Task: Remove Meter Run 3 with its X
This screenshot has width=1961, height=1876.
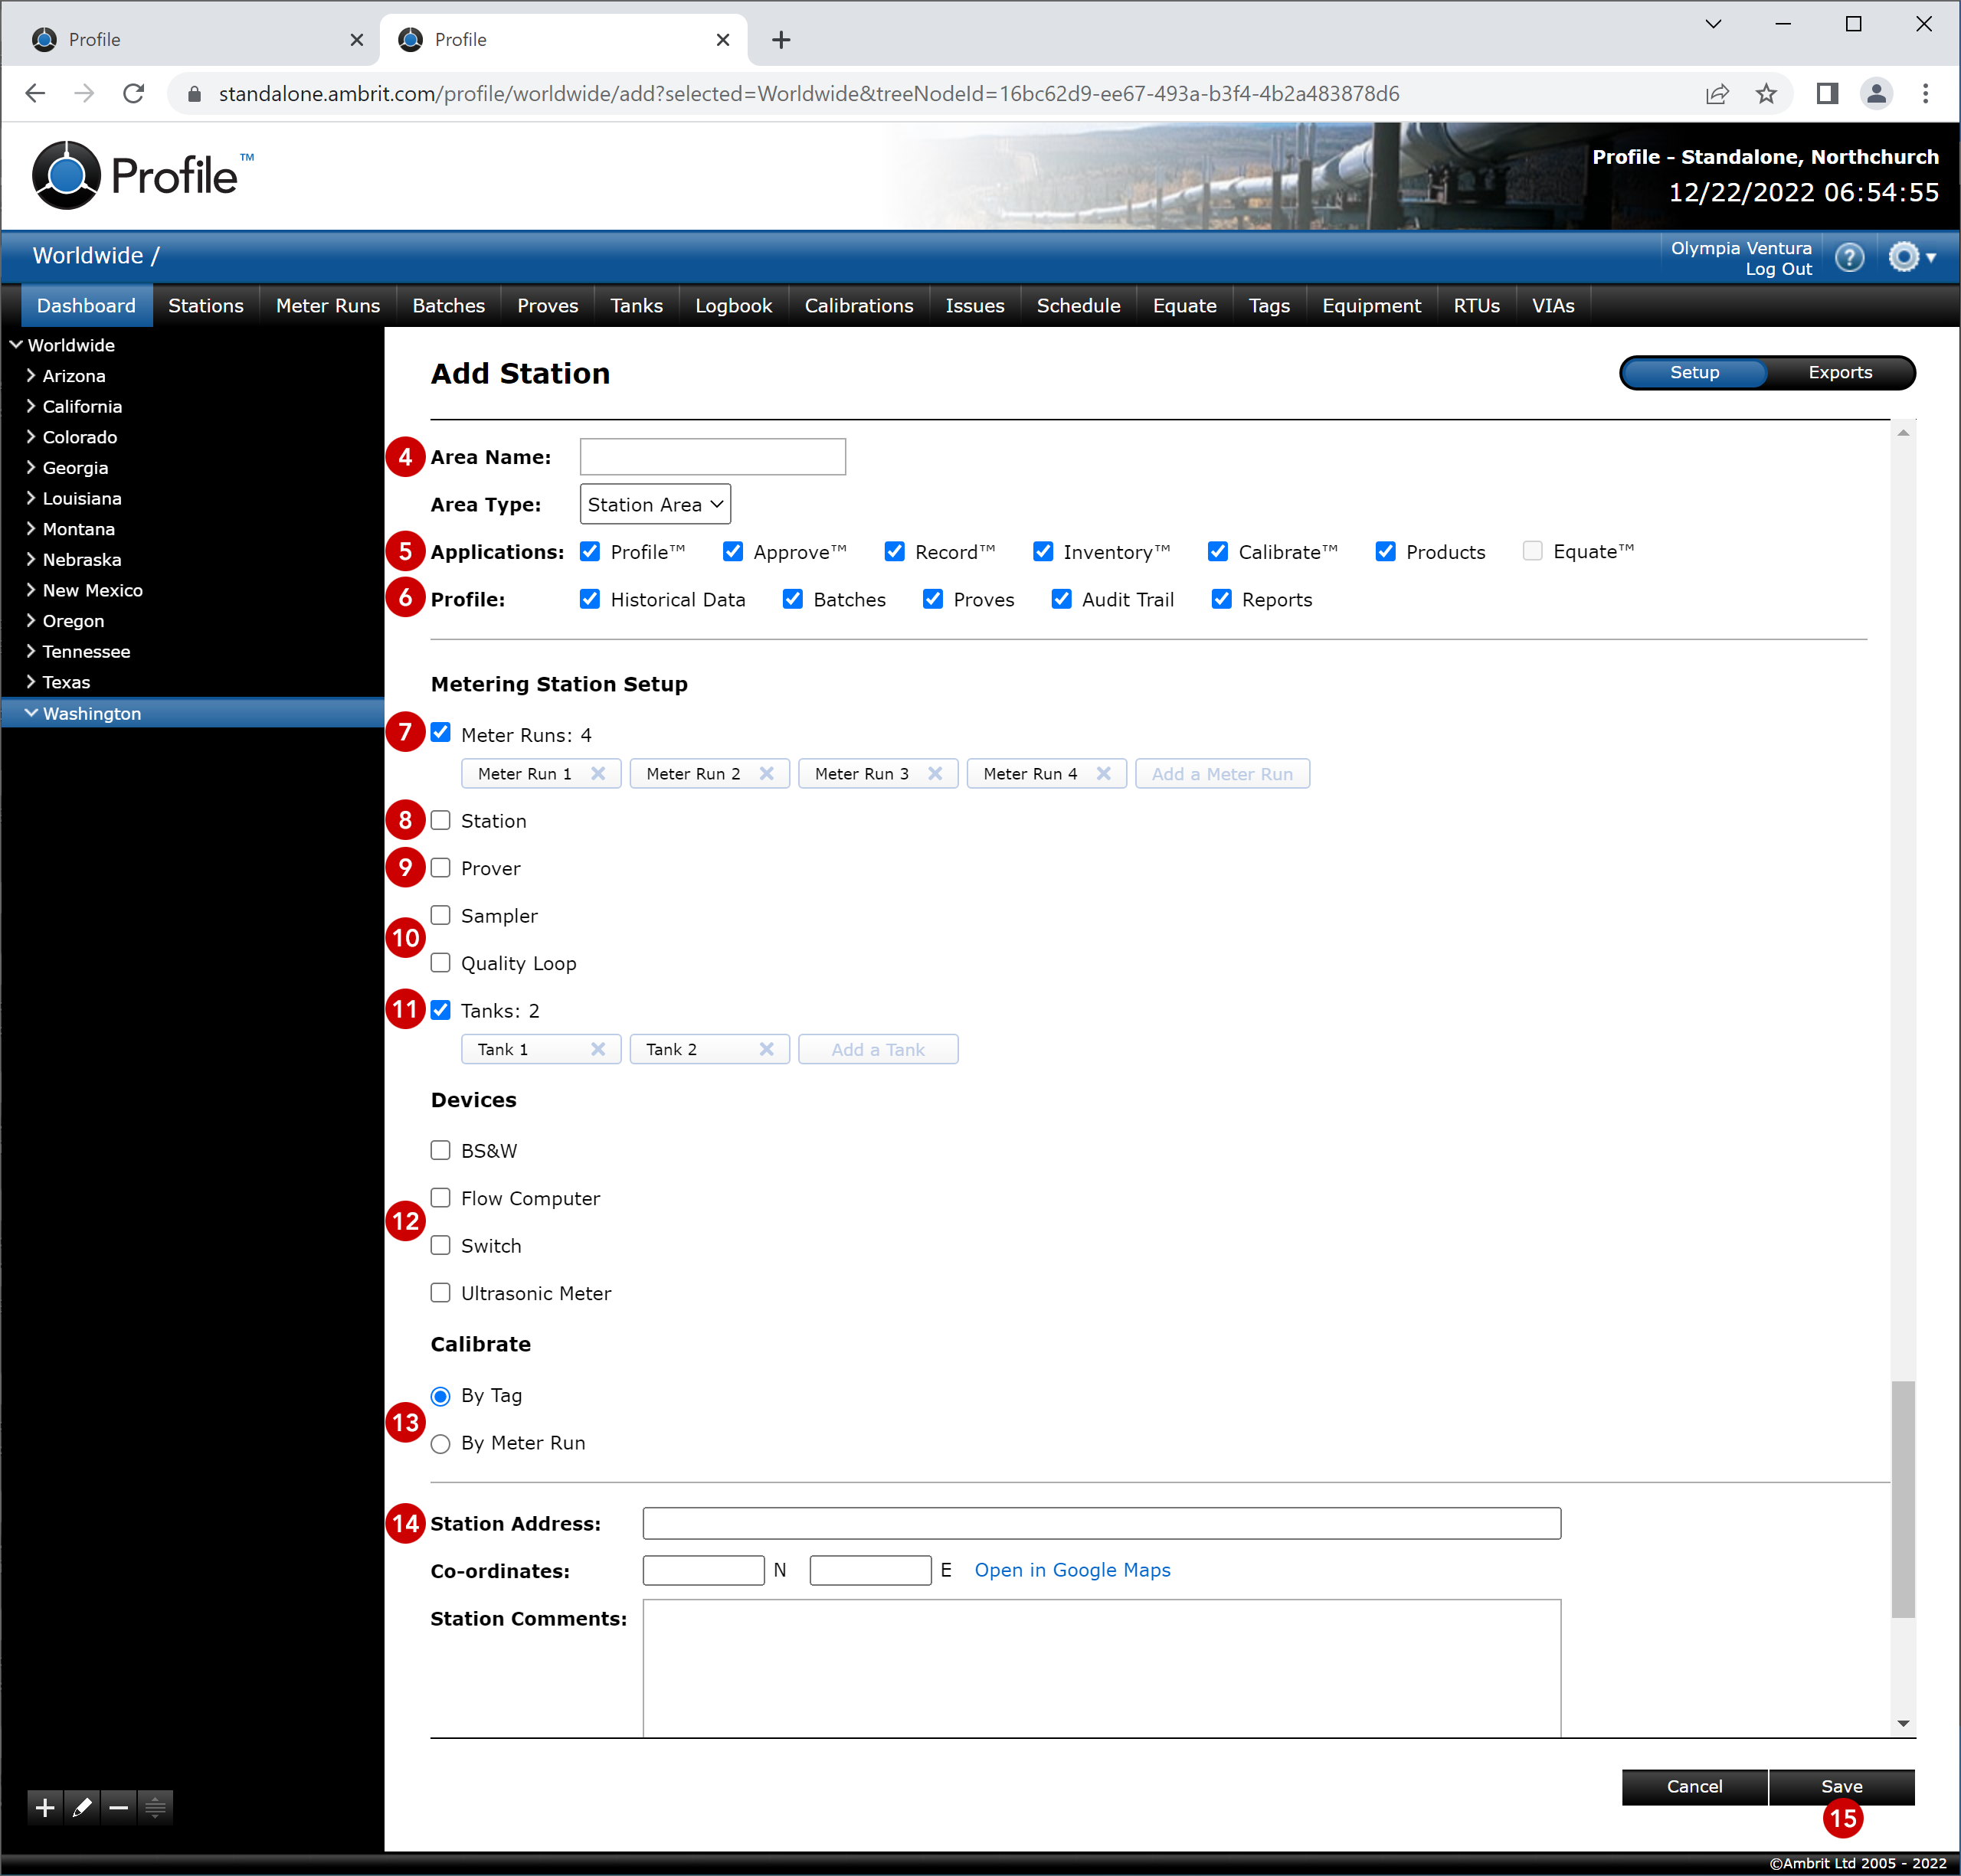Action: [935, 773]
